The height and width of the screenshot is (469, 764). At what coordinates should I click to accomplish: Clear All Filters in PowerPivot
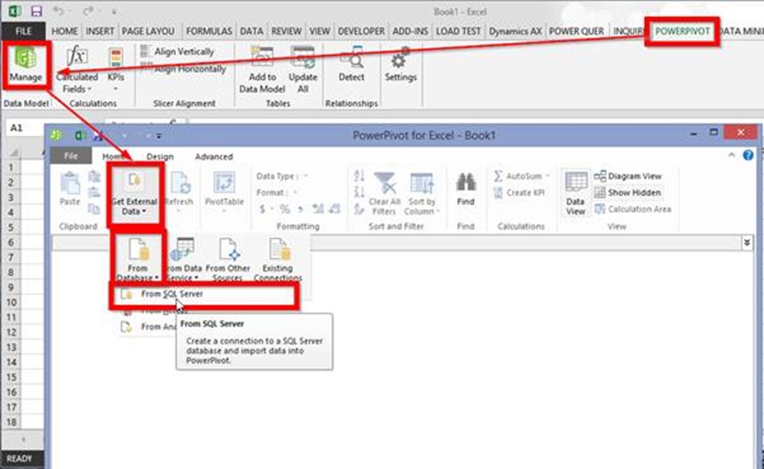384,194
